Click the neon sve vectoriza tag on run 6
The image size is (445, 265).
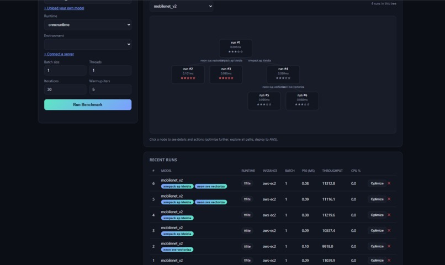211,187
